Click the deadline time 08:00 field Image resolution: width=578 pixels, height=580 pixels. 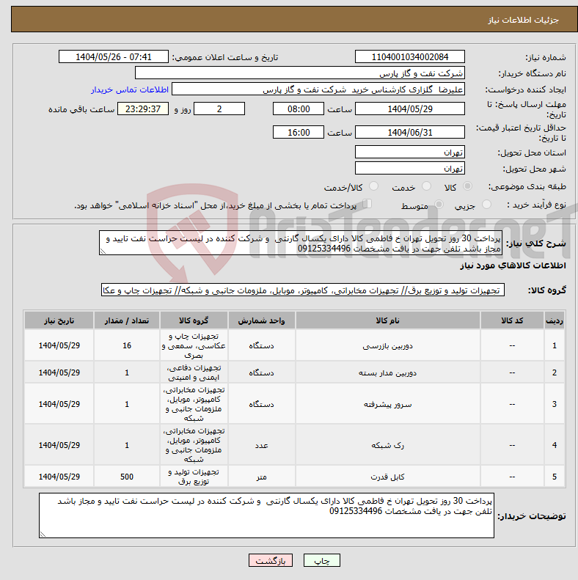coord(299,109)
